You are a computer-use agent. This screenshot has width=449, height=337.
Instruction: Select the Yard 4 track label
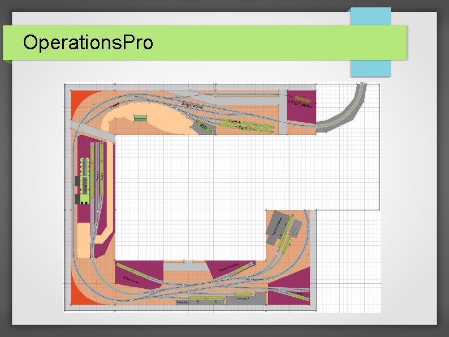pyautogui.click(x=234, y=122)
